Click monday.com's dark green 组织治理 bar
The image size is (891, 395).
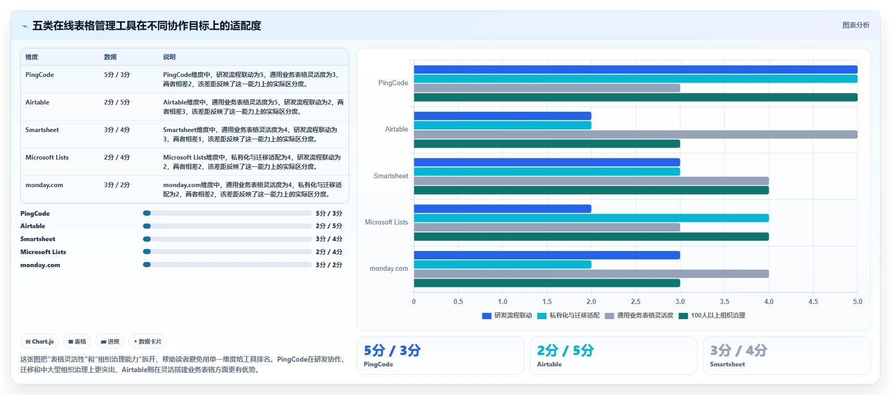[547, 283]
